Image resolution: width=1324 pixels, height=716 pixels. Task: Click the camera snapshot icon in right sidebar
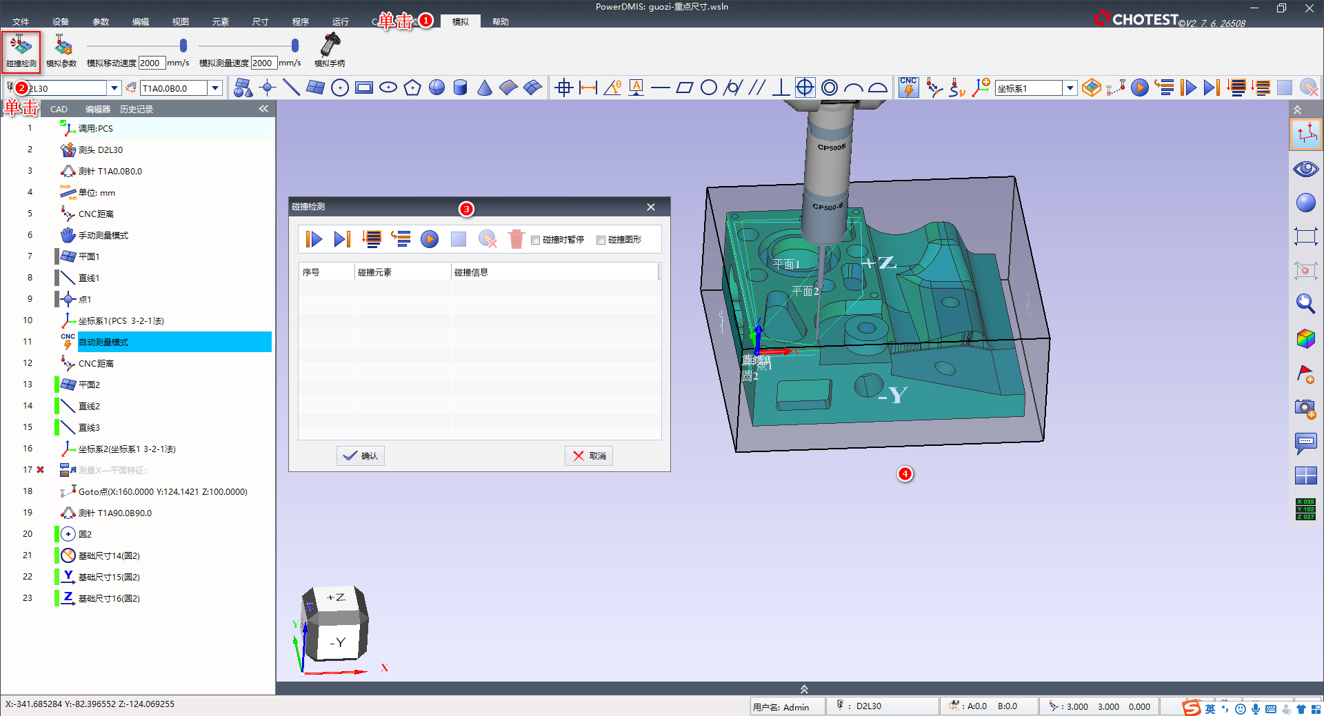point(1305,408)
